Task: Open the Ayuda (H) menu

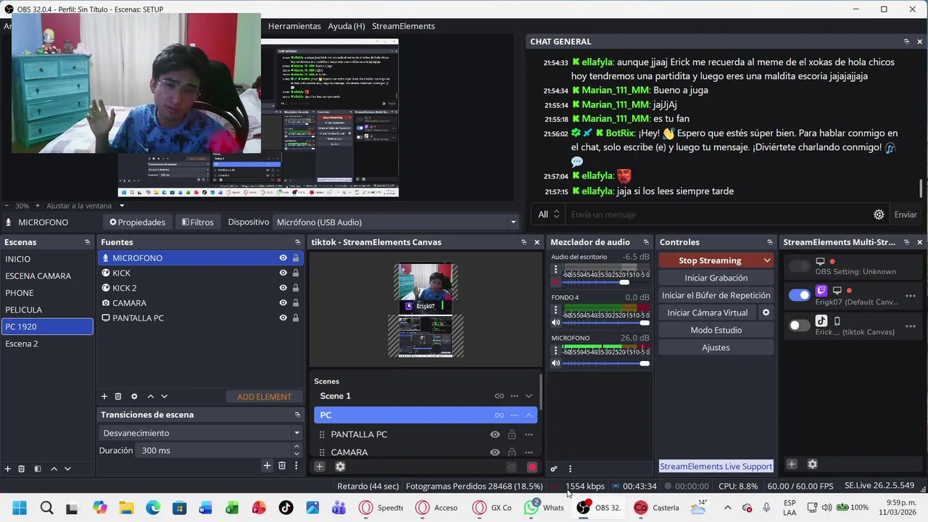Action: coord(347,26)
